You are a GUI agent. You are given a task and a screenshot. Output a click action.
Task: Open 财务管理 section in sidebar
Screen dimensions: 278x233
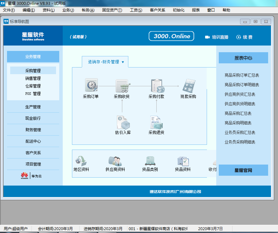(x=33, y=130)
